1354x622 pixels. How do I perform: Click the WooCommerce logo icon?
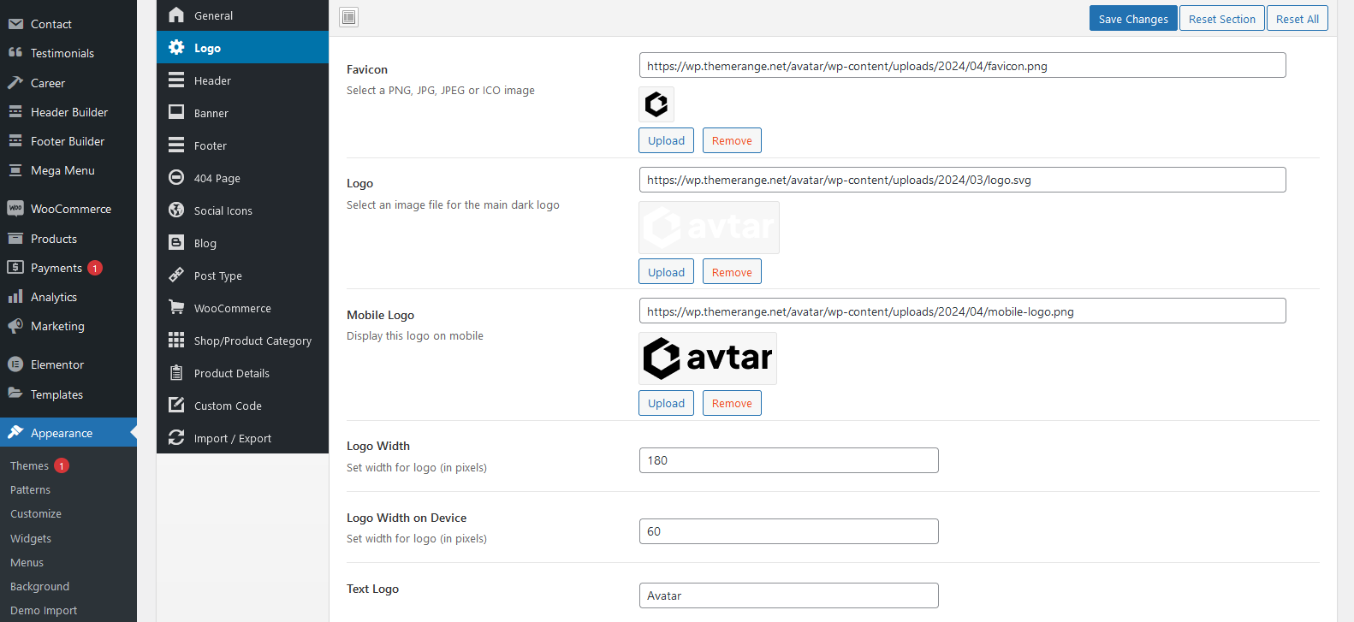click(x=15, y=209)
